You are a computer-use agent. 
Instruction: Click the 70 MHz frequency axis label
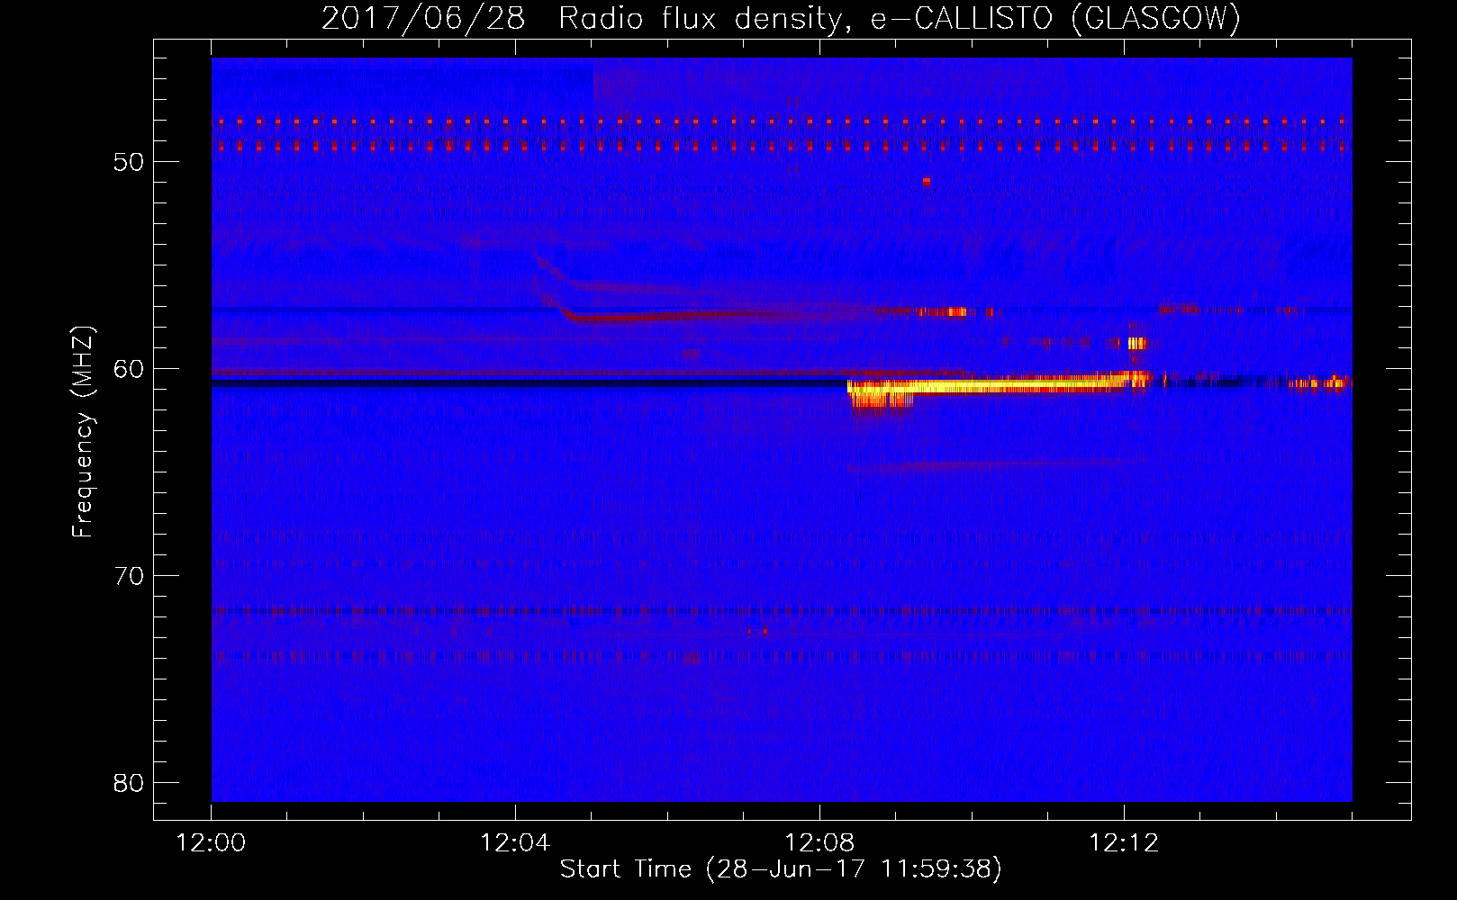(129, 576)
